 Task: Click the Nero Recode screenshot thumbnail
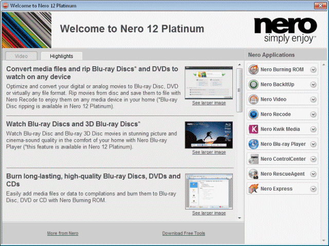(x=209, y=83)
